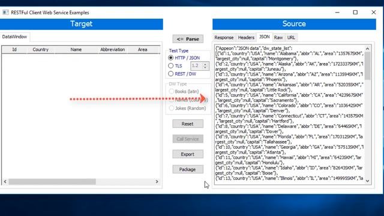Click the TLS version field showing 1.2

pos(197,66)
